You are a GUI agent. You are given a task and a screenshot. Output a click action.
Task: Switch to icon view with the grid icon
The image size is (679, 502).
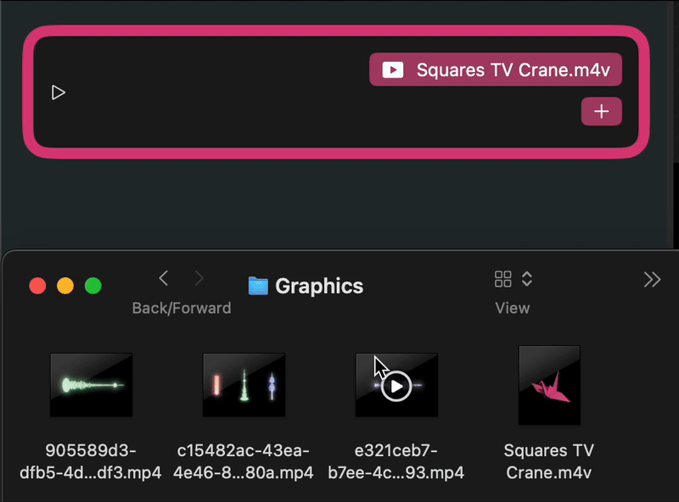click(502, 279)
